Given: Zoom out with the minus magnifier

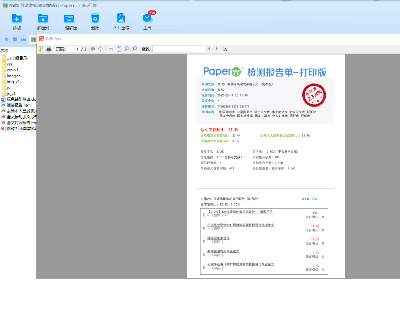Looking at the screenshot, I should coord(127,49).
